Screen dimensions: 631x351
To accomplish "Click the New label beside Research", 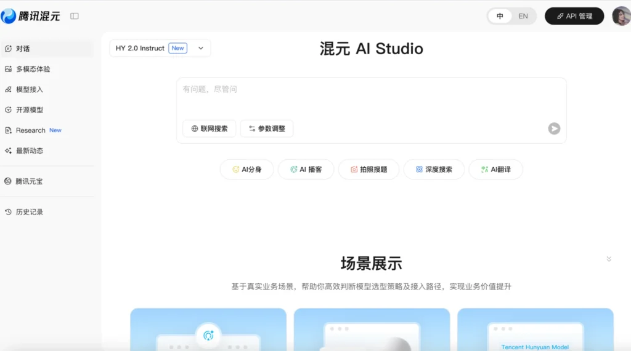I will pyautogui.click(x=55, y=130).
